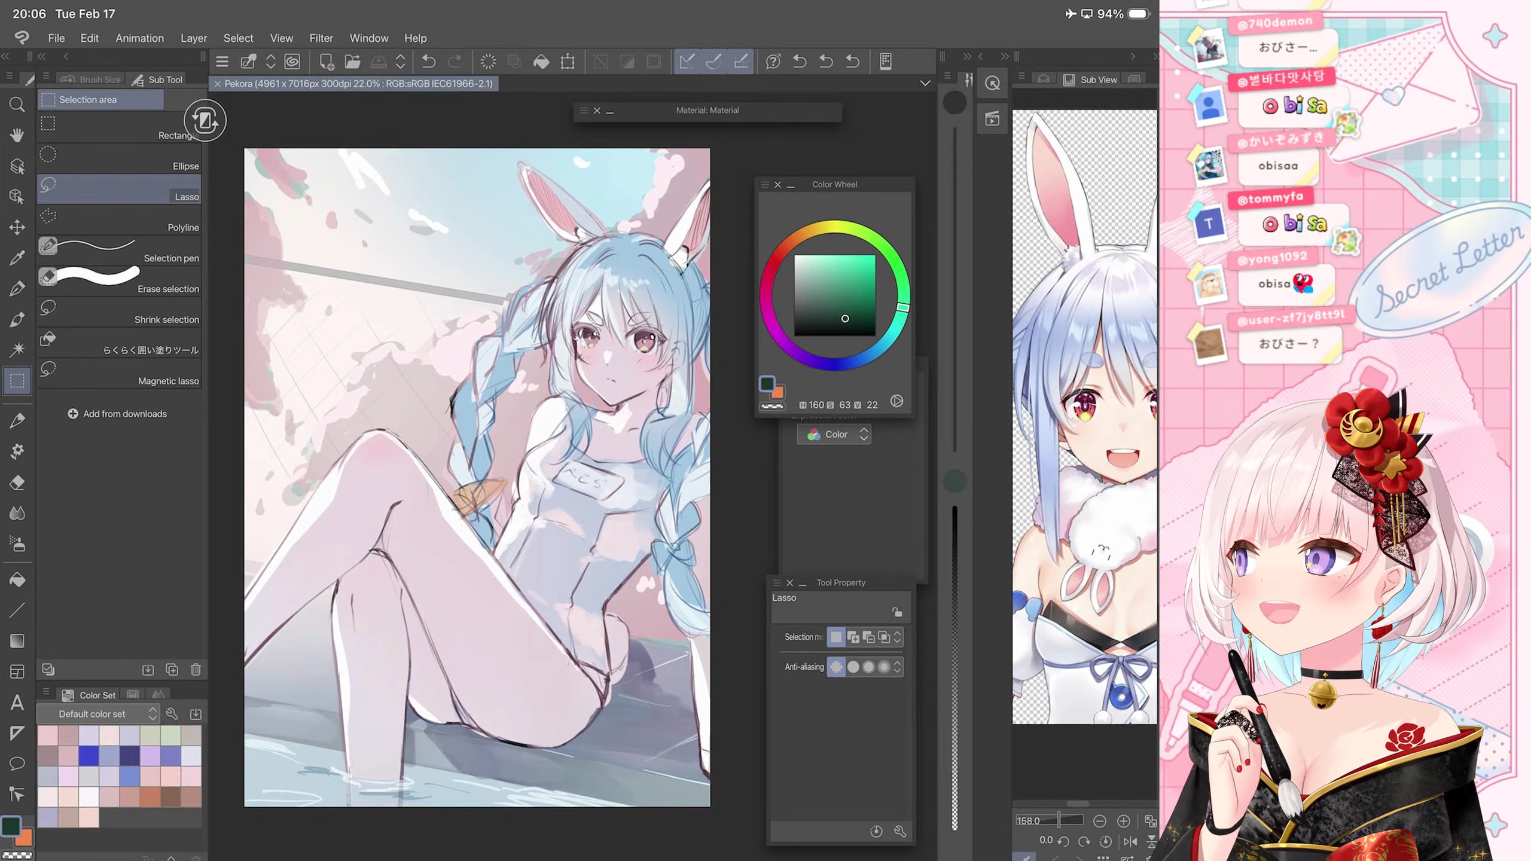
Task: Expand the canvas tab list chevron
Action: 925,84
